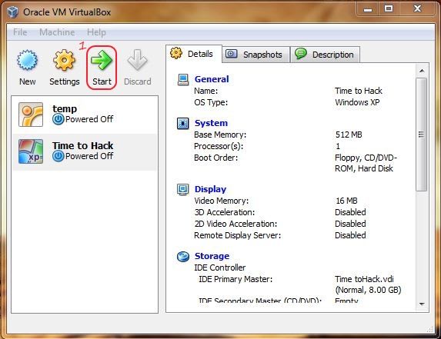
Task: Click the Discard toolbar button
Action: [x=137, y=68]
